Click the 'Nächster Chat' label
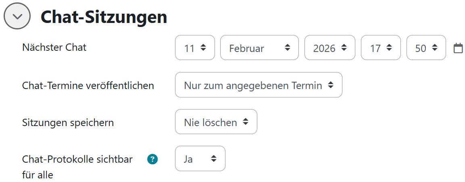465x182 pixels. [54, 48]
